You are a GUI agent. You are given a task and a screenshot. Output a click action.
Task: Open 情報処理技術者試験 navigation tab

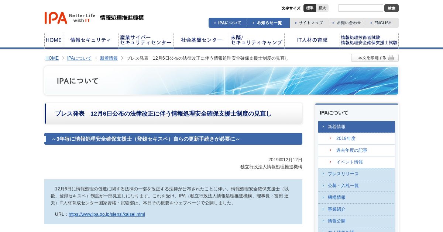pos(369,40)
